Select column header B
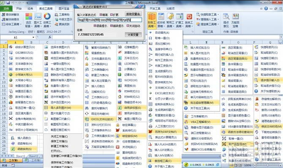This screenshot has height=168, width=283. 31,42
